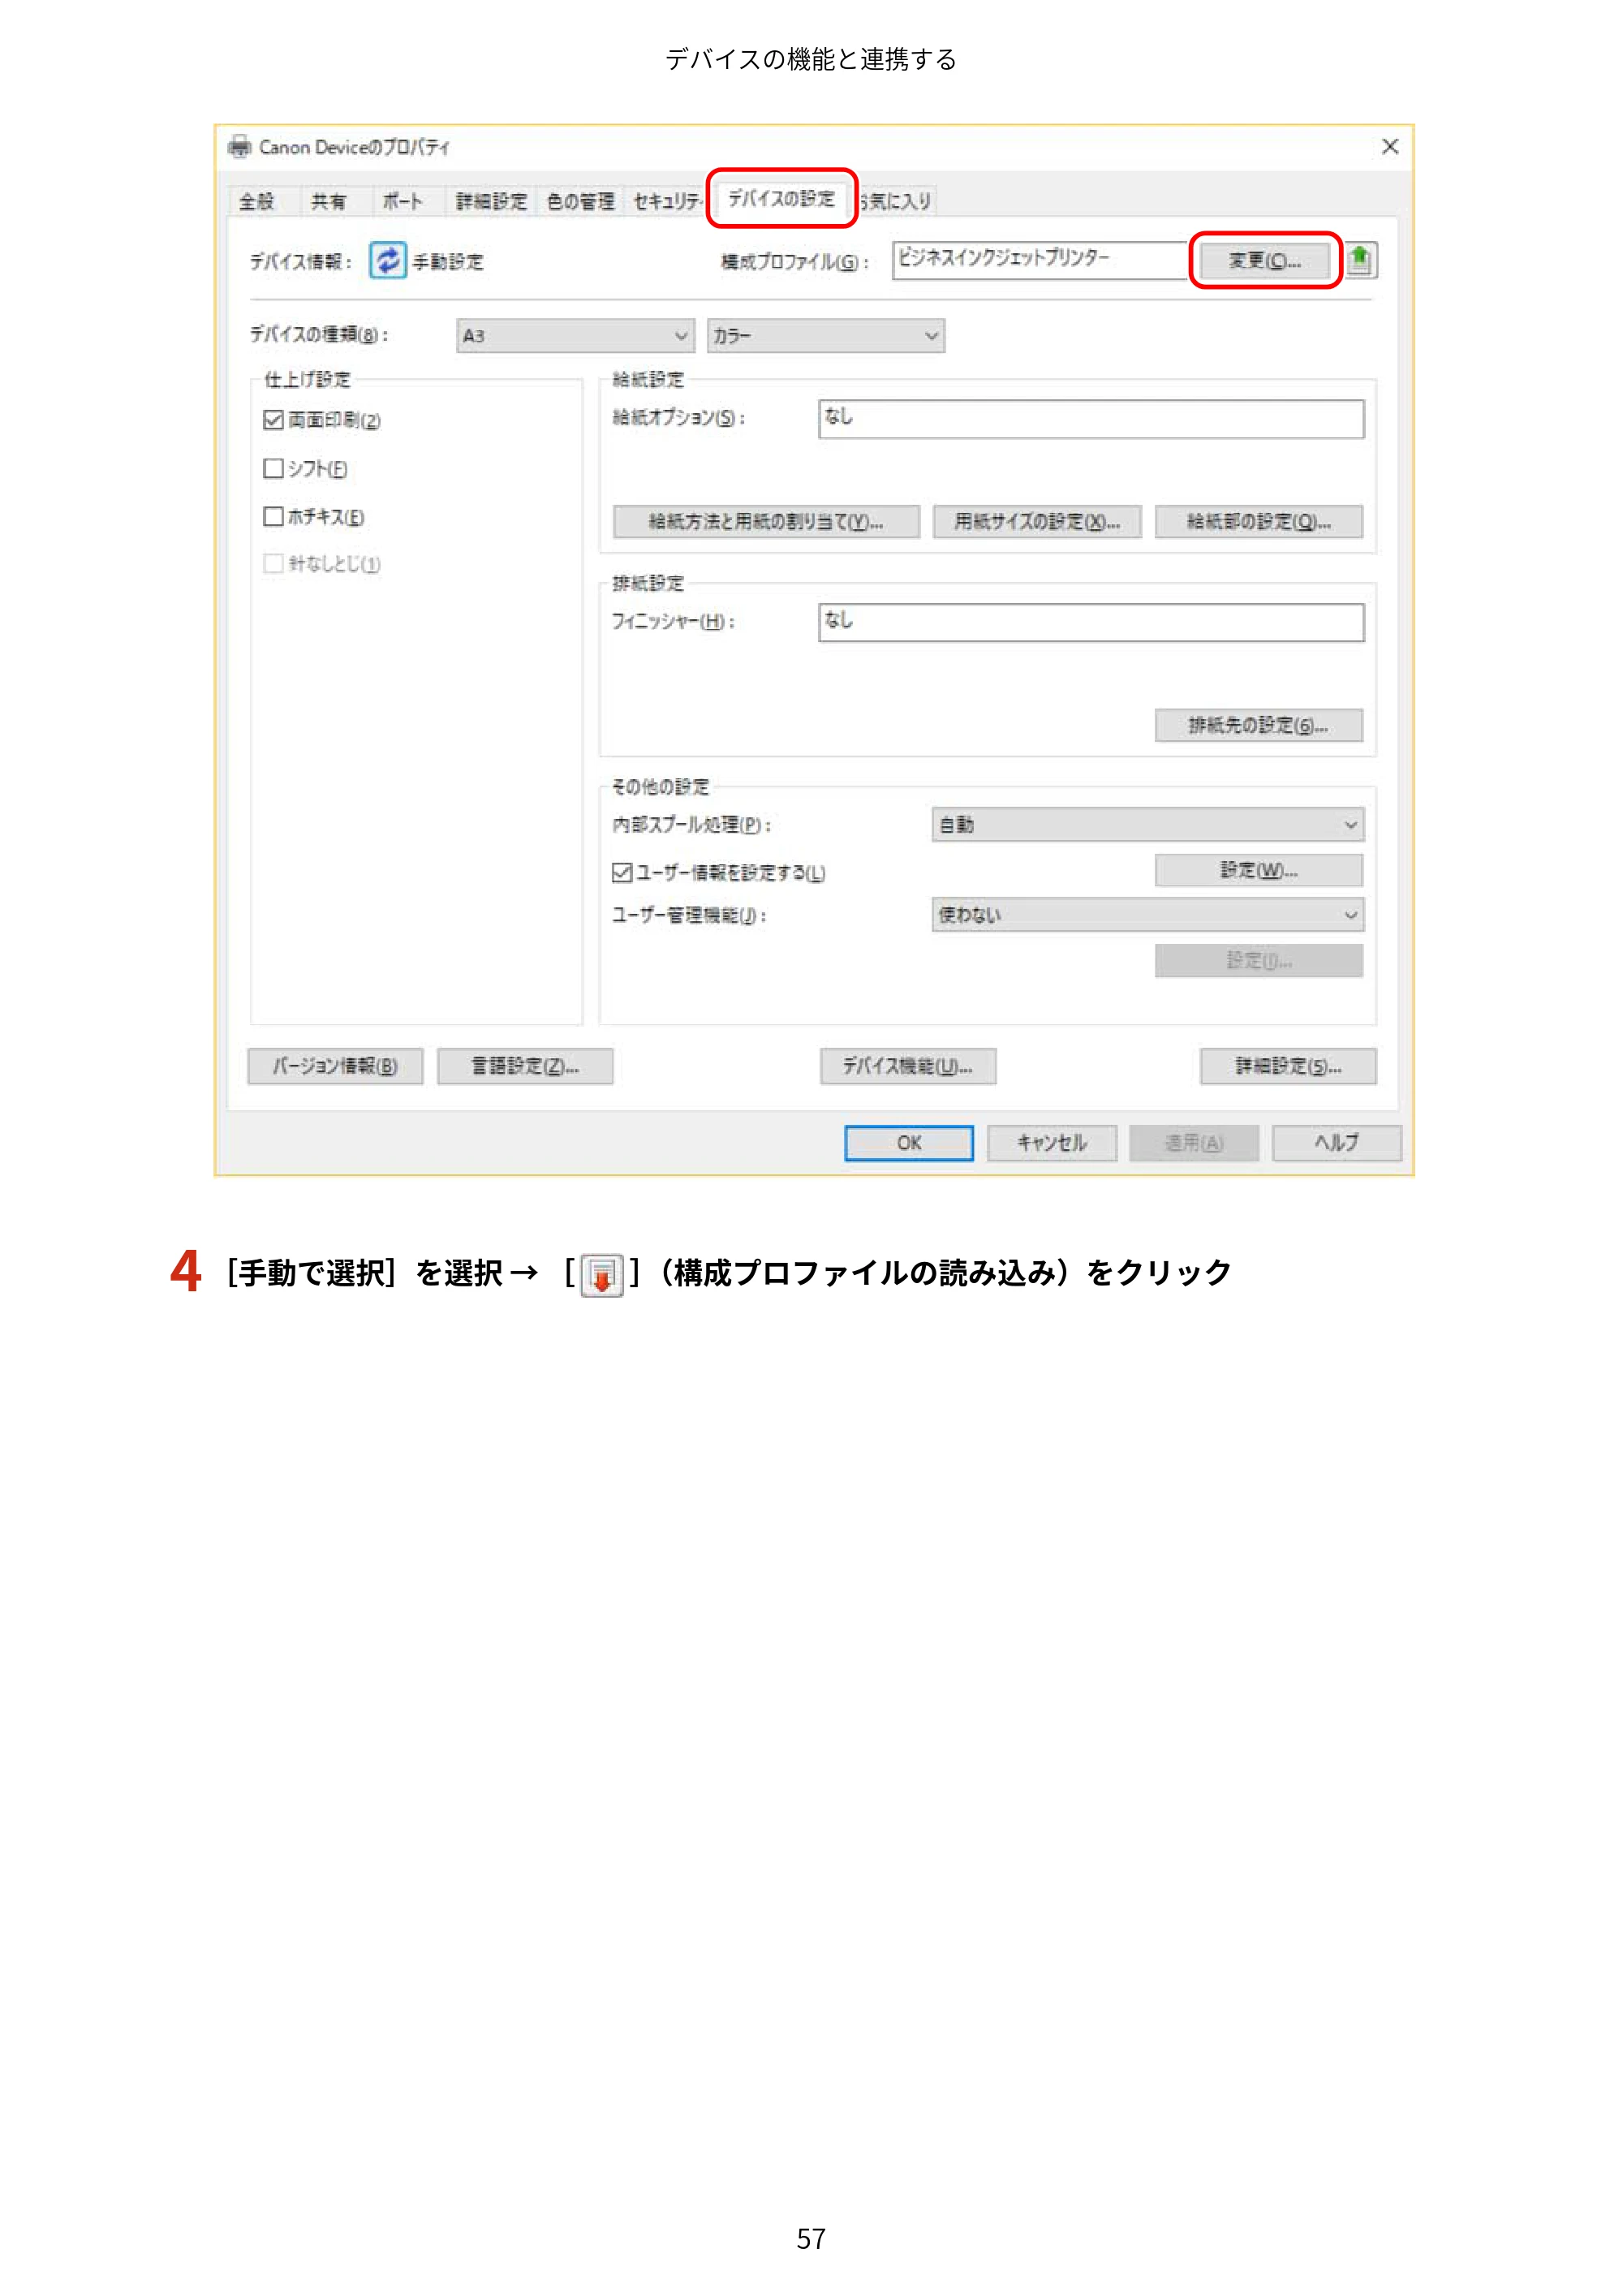Click 排紙先の設定 button

[x=1259, y=726]
